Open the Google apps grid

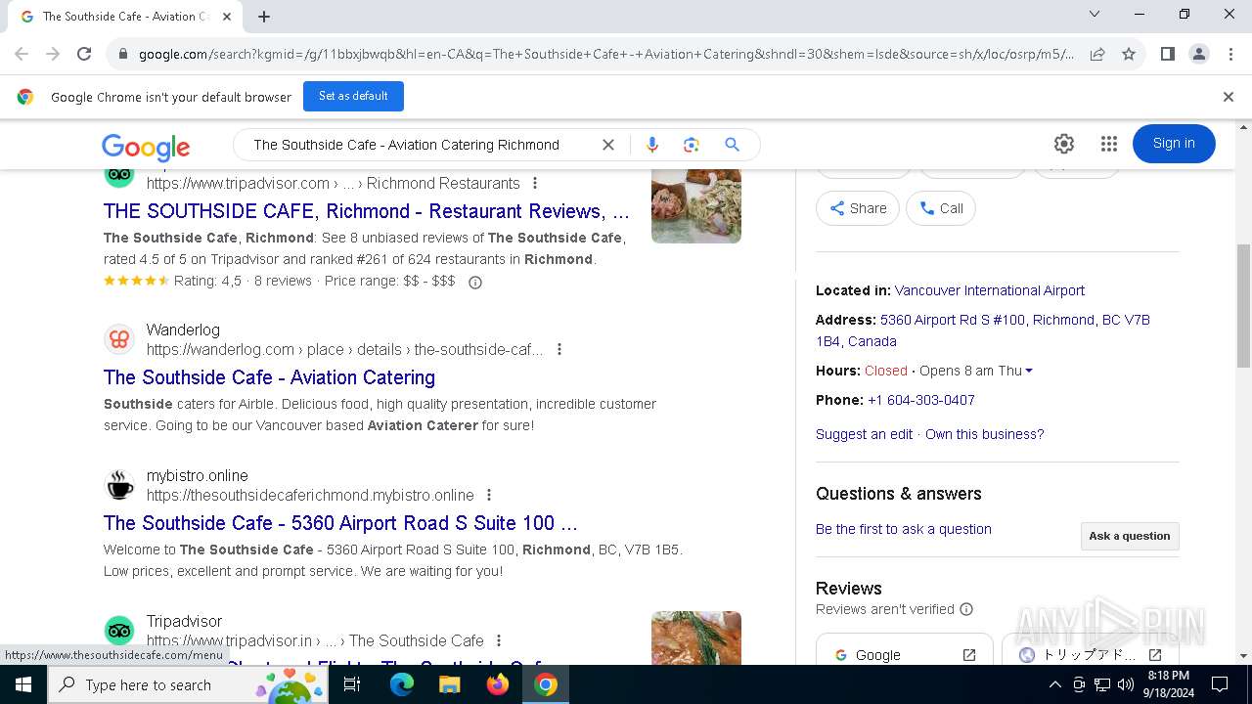click(1108, 144)
